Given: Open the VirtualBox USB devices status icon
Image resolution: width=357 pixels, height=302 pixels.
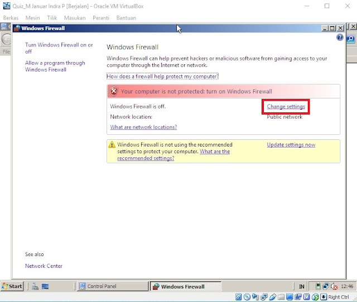Looking at the screenshot, I should (273, 297).
